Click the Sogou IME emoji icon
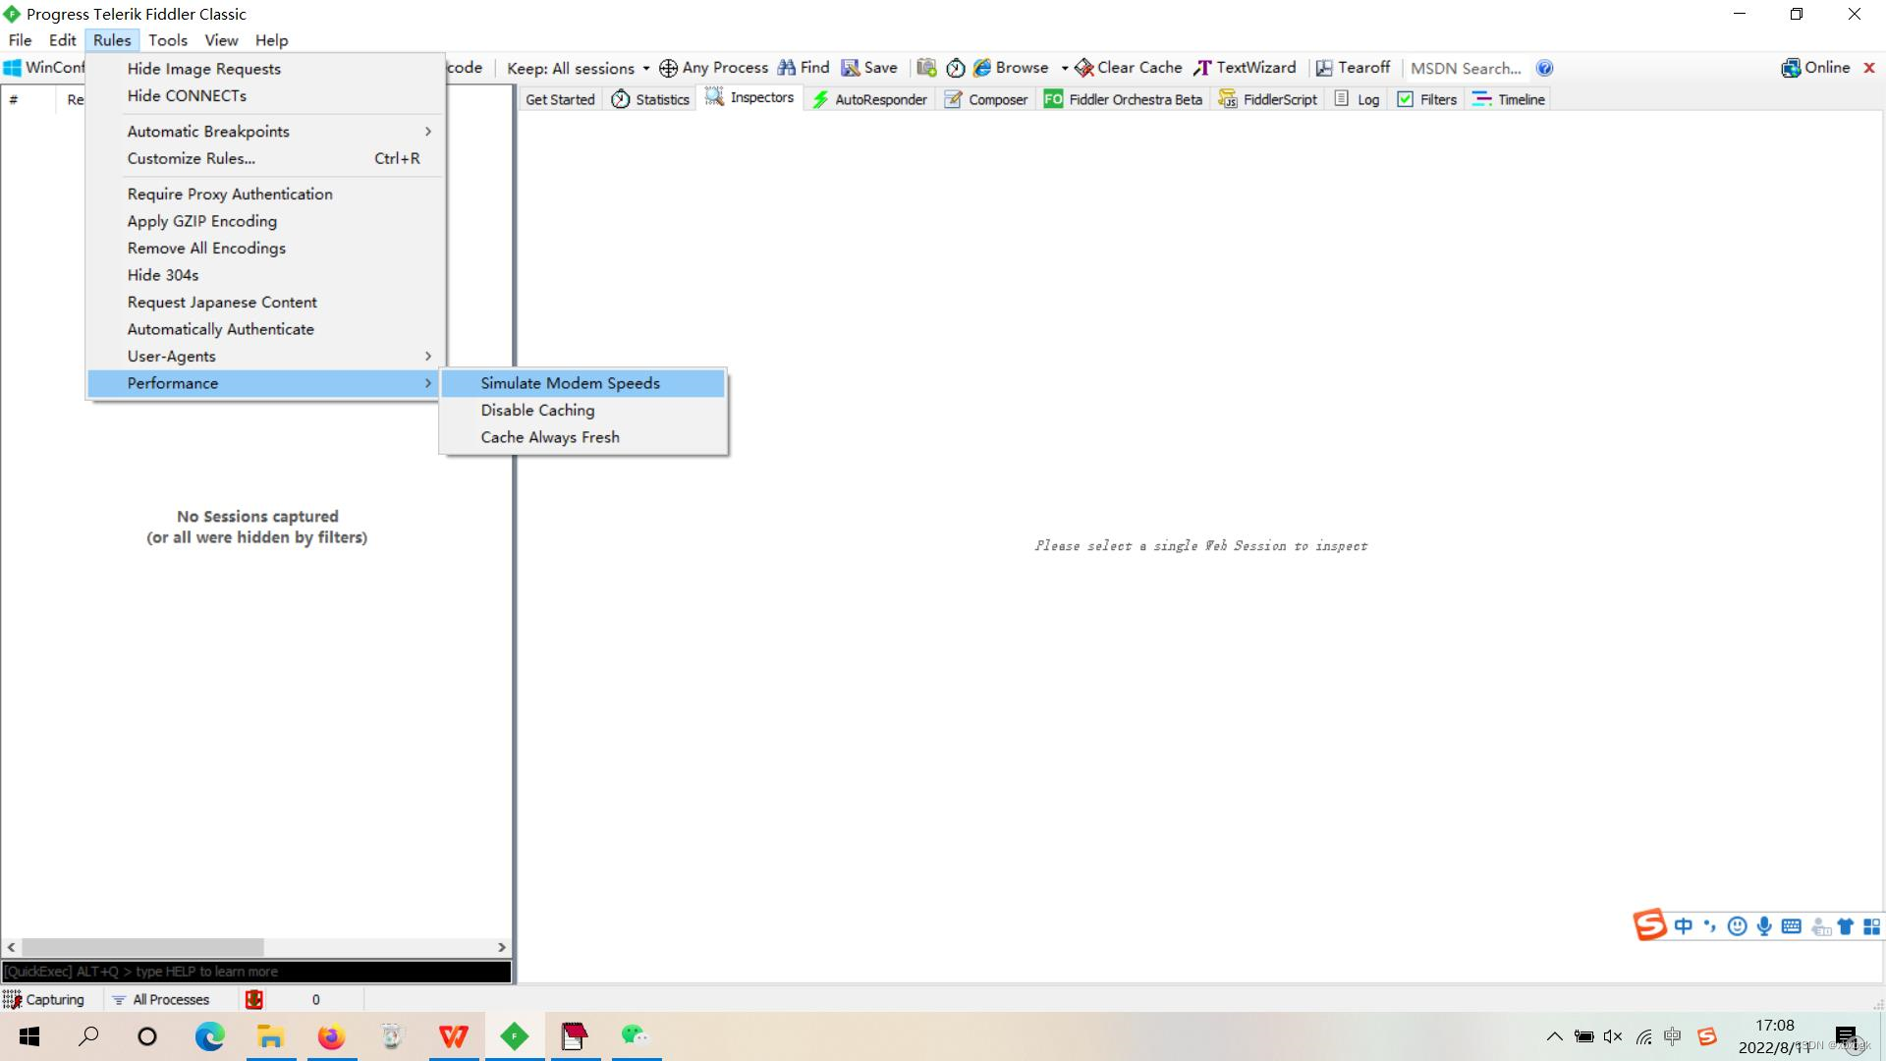The image size is (1886, 1061). 1737,926
